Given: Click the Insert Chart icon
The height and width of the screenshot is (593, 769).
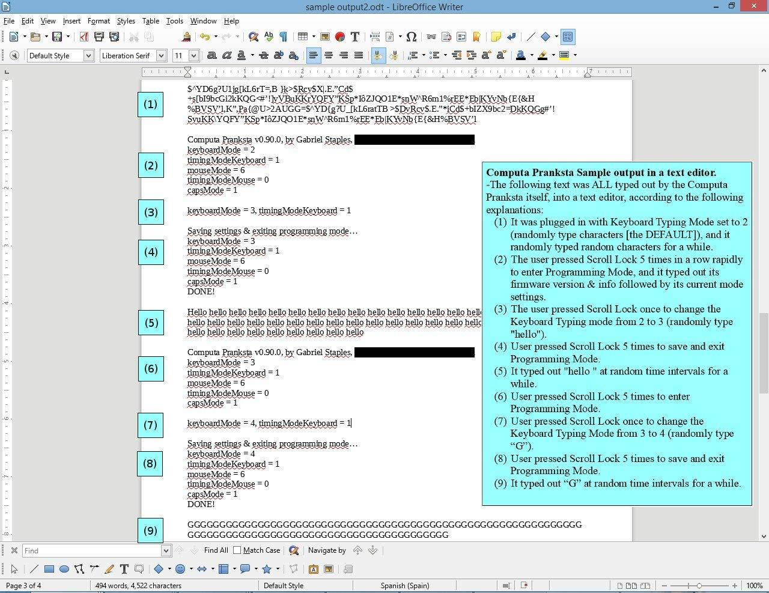Looking at the screenshot, I should click(x=340, y=37).
